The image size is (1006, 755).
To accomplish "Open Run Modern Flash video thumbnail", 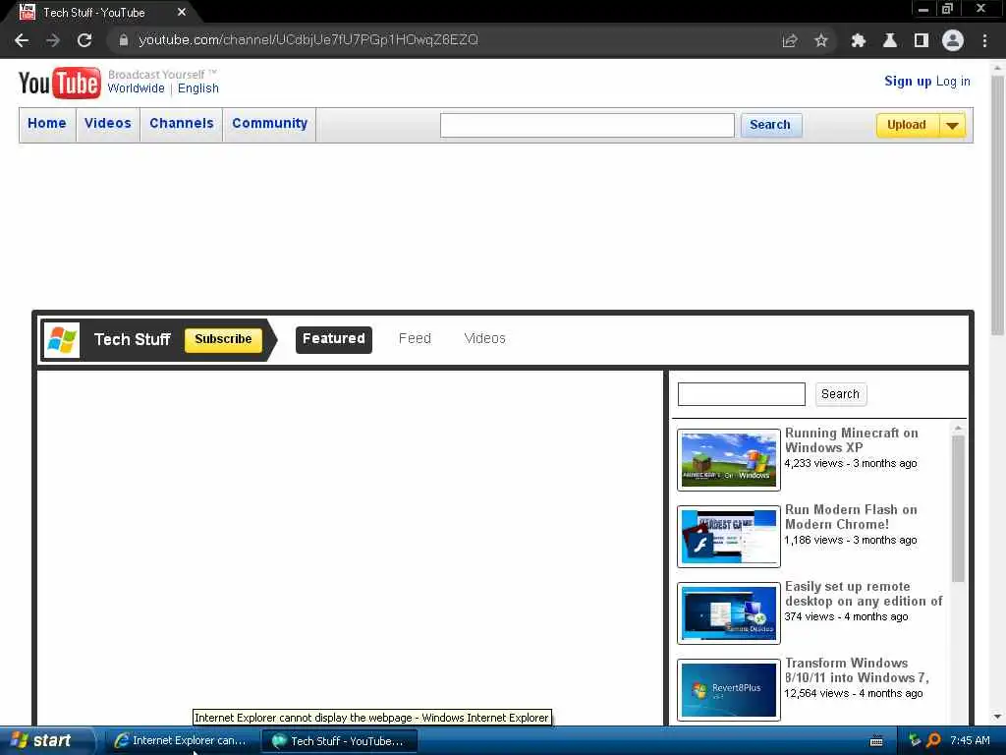I will coord(729,537).
